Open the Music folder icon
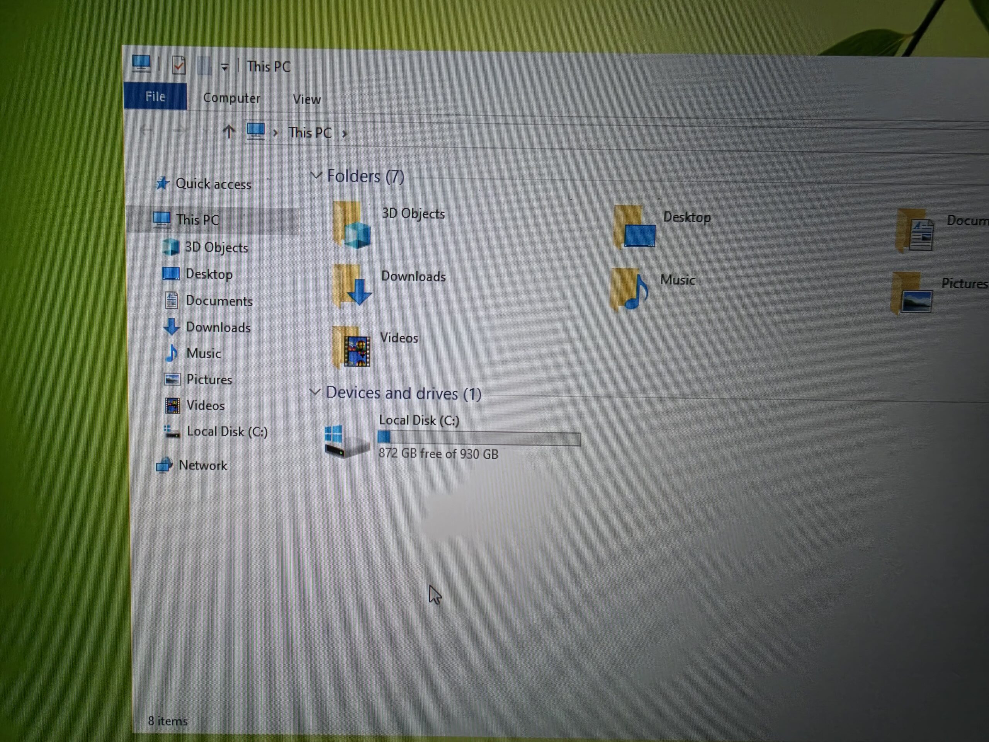This screenshot has height=742, width=989. (x=630, y=290)
